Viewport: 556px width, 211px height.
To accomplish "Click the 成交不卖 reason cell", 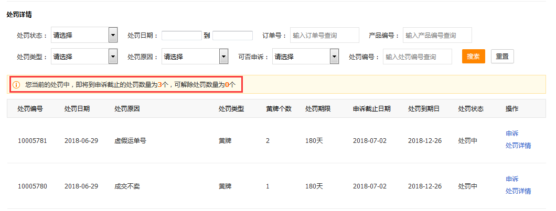I will [x=127, y=186].
